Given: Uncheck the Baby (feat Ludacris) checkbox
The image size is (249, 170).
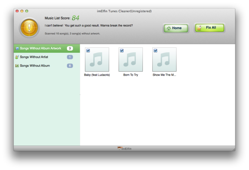Looking at the screenshot, I should point(88,50).
